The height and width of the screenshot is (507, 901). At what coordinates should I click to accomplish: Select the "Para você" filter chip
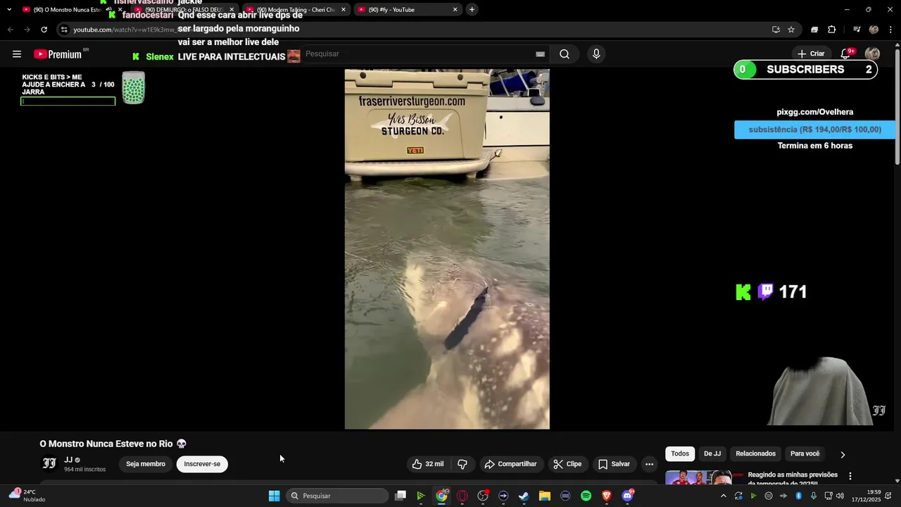(805, 454)
